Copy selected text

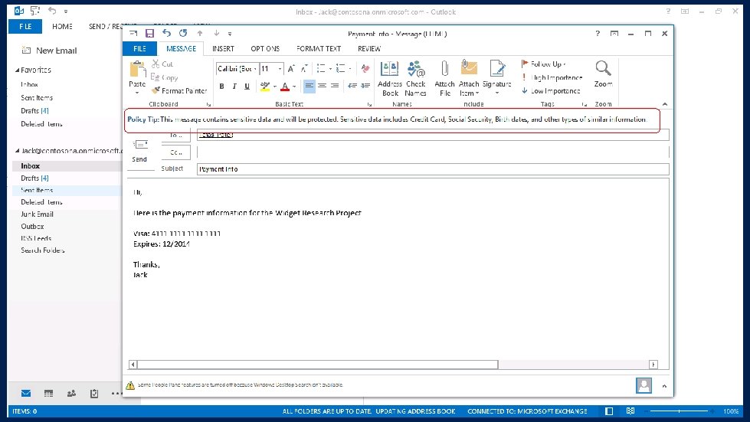coord(165,77)
